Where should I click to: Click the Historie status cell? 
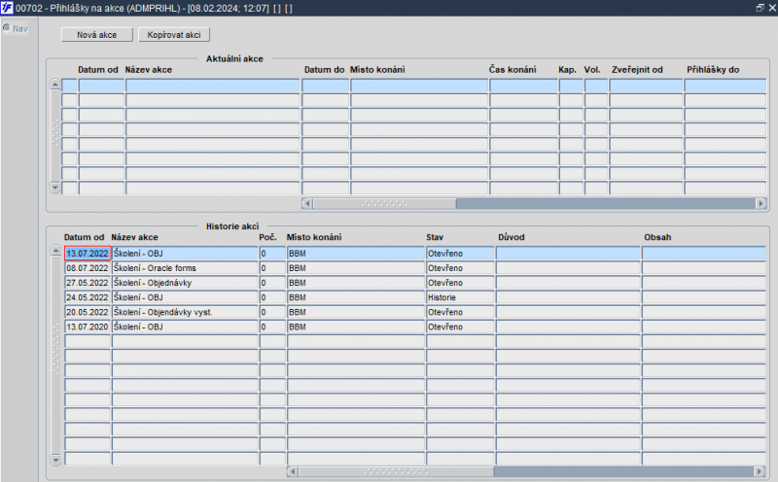point(460,297)
